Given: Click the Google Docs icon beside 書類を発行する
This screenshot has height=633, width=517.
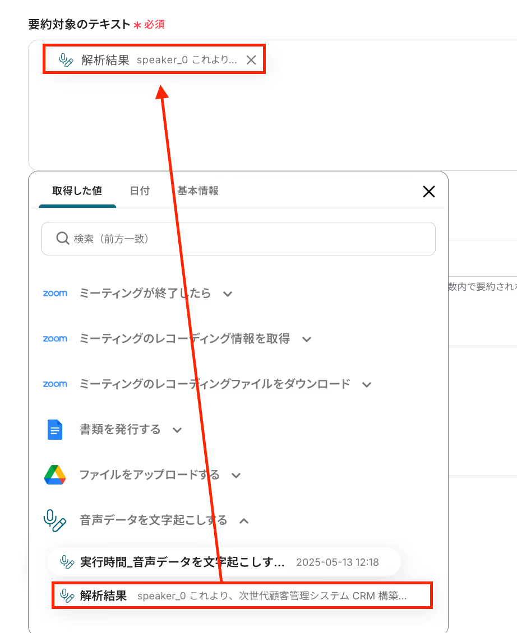Looking at the screenshot, I should (x=55, y=430).
